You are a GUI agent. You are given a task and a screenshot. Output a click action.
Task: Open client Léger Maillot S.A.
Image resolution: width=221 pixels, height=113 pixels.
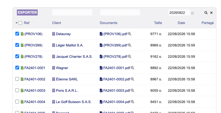click(x=70, y=45)
